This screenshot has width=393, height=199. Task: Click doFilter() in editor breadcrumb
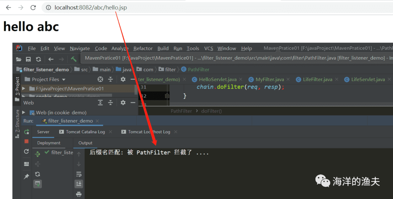211,111
